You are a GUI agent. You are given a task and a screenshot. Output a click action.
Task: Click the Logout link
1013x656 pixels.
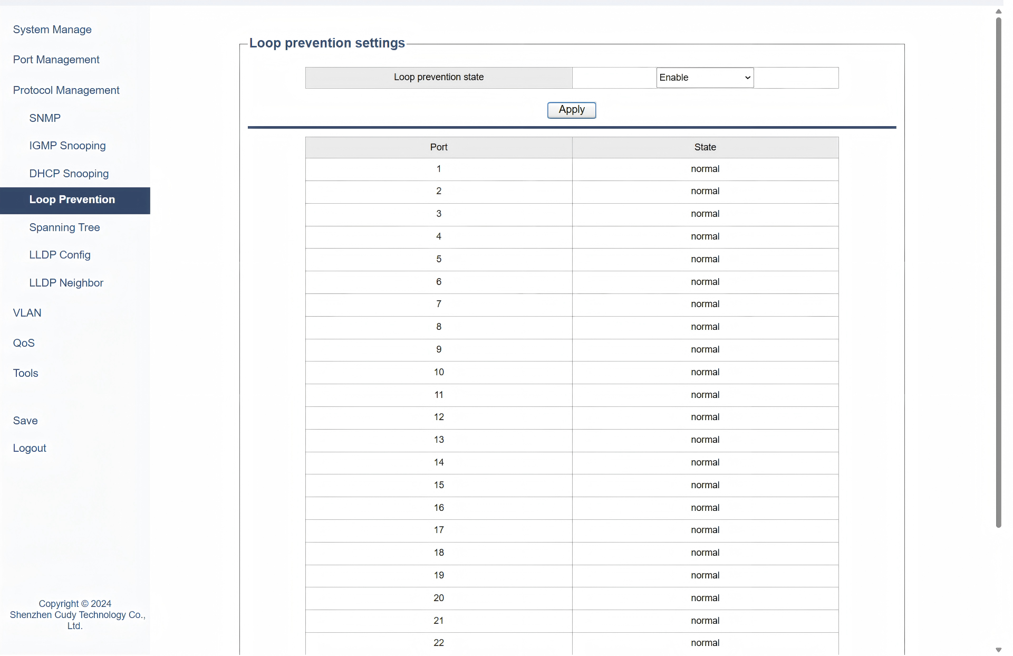30,448
